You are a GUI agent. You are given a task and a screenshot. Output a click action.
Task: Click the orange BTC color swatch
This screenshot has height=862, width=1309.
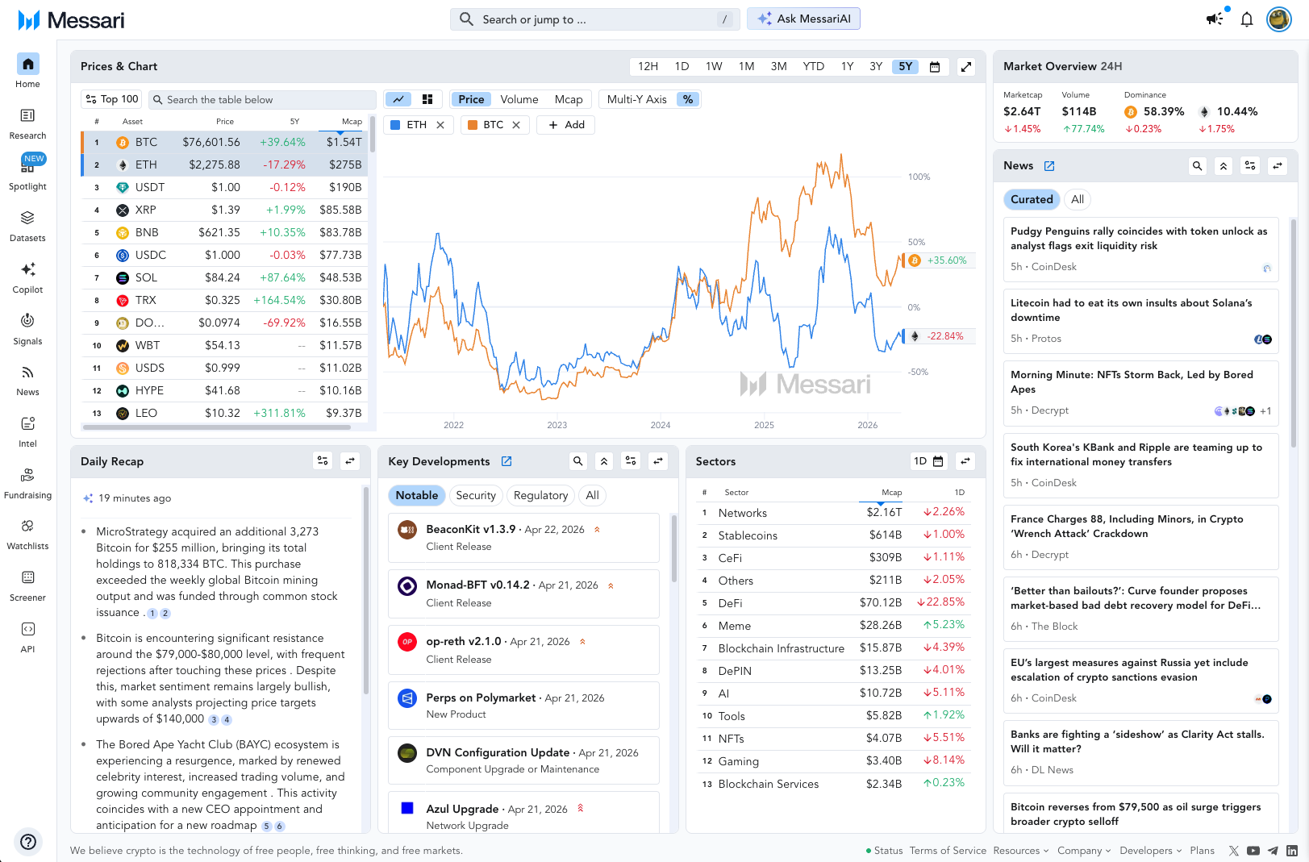pyautogui.click(x=473, y=125)
